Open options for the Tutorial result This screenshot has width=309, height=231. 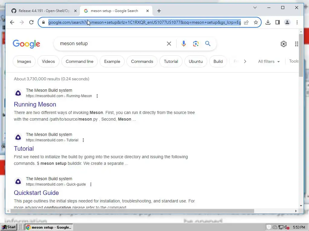point(83,140)
